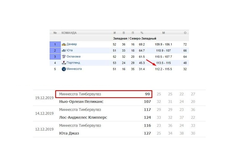Open the Юта team link in standings
The image size is (233, 166).
[69, 50]
